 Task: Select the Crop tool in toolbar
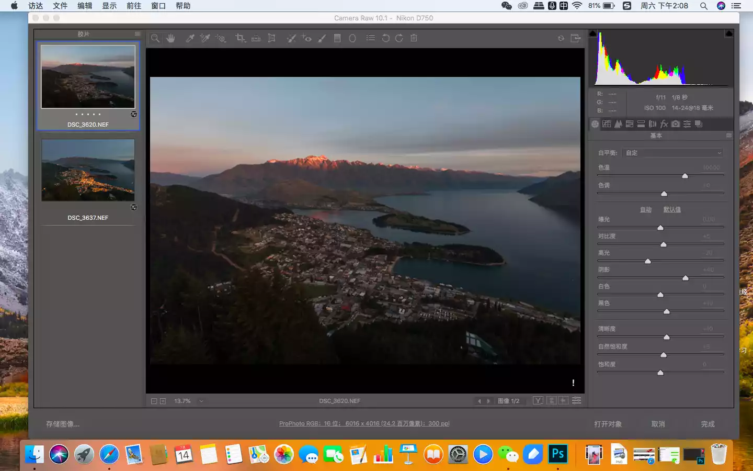[240, 38]
